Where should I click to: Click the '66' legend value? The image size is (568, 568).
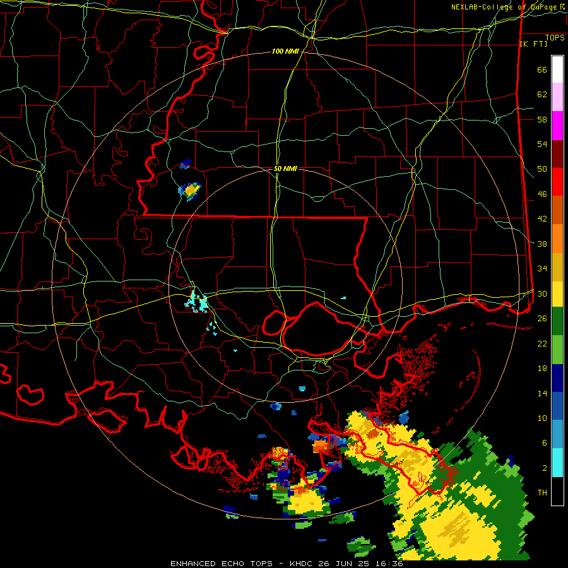[x=542, y=69]
